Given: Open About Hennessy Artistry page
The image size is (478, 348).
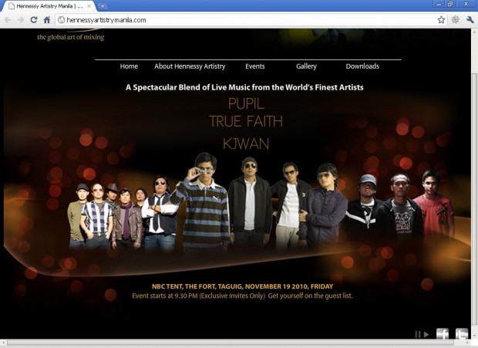Looking at the screenshot, I should [x=190, y=66].
